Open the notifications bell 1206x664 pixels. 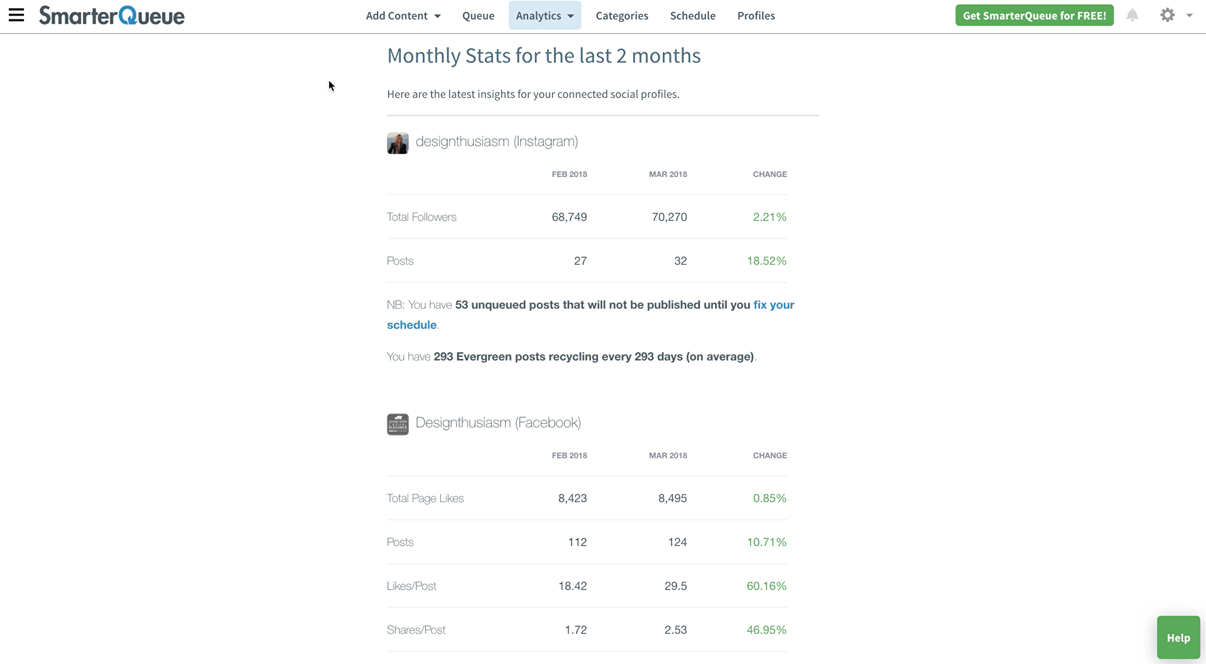pyautogui.click(x=1132, y=15)
